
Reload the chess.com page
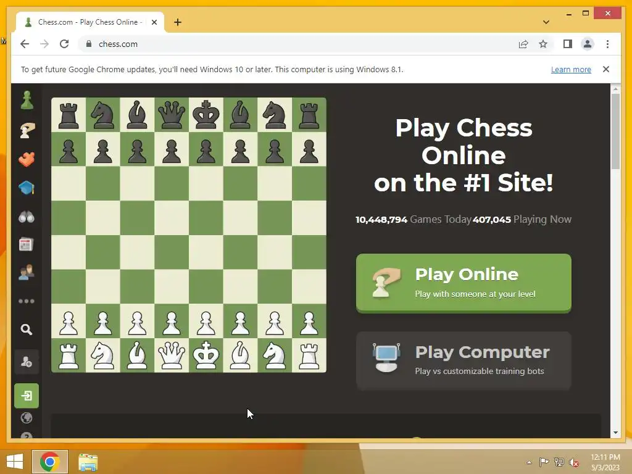(x=64, y=44)
